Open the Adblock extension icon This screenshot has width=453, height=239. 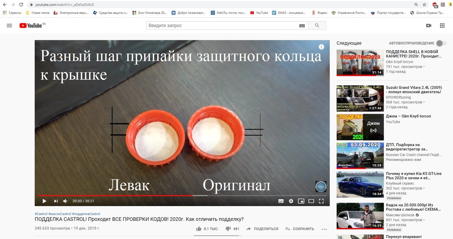coord(435,5)
